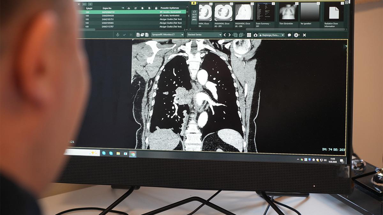Go to previous series with left arrow
This screenshot has width=383, height=215.
click(x=225, y=35)
